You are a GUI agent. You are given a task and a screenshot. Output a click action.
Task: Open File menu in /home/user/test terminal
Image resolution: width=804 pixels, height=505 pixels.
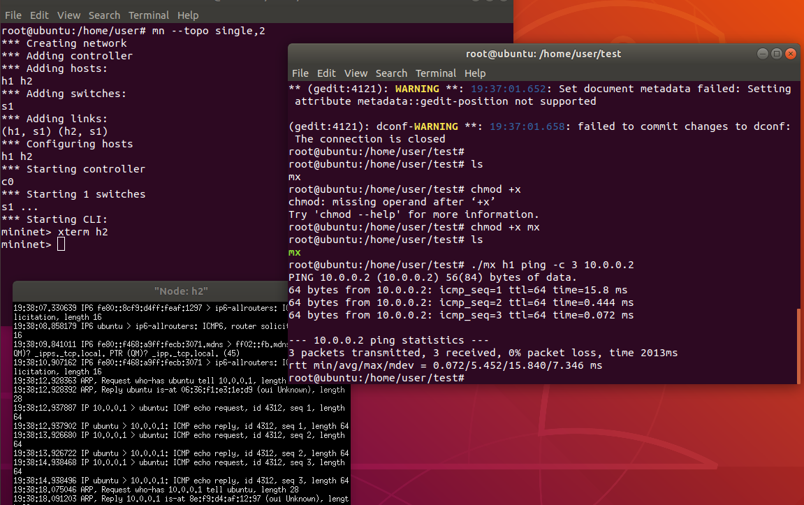[x=300, y=73]
